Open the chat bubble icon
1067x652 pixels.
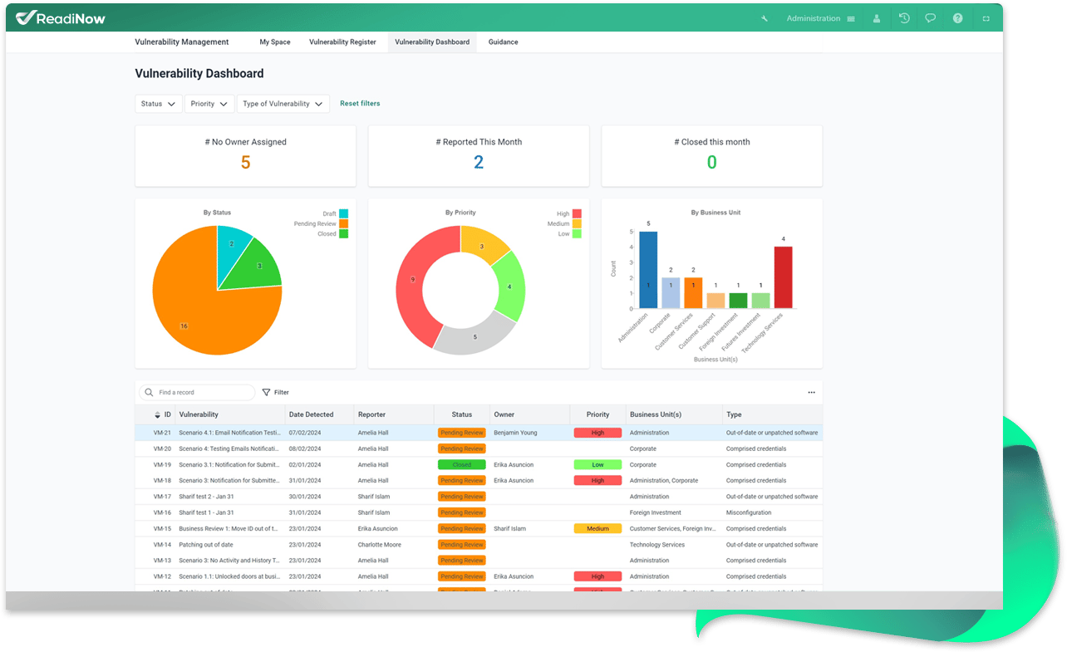pyautogui.click(x=931, y=18)
